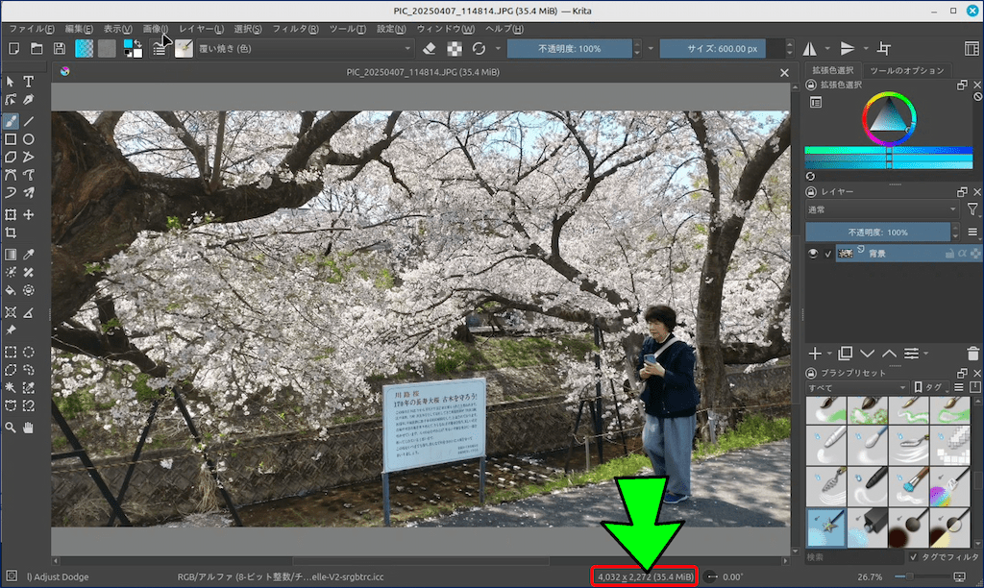
Task: Choose the Rectangle shape tool
Action: (x=11, y=139)
